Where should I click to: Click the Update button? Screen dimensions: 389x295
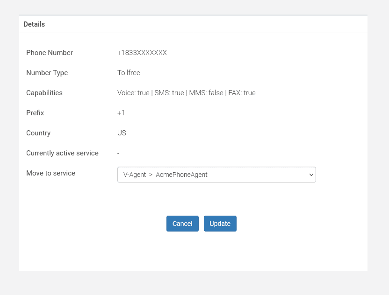coord(220,224)
